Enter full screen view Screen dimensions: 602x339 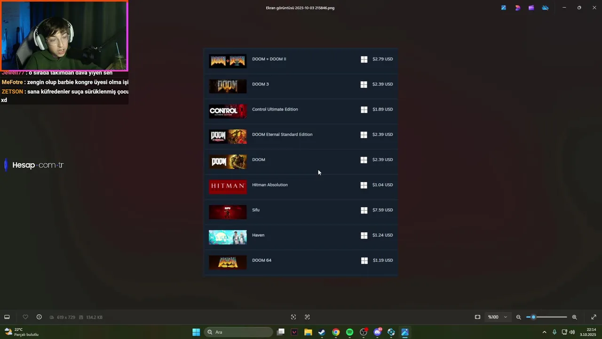coord(594,317)
